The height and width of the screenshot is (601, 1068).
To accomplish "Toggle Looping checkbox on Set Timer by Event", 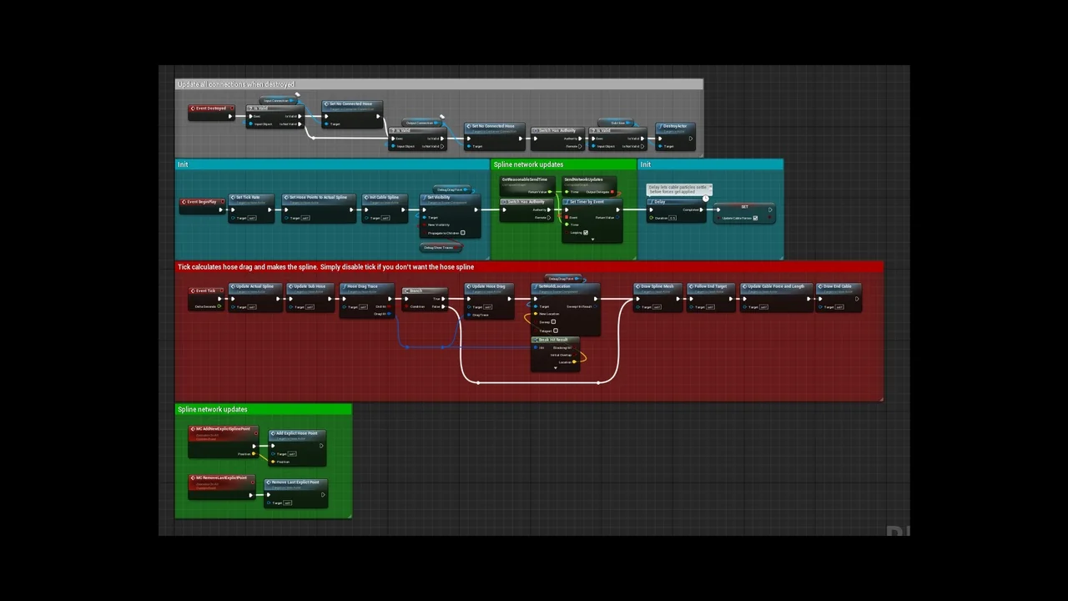I will (586, 233).
